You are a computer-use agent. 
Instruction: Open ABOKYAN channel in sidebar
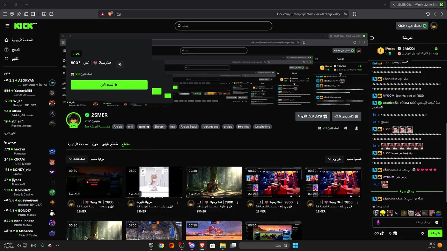(30, 83)
